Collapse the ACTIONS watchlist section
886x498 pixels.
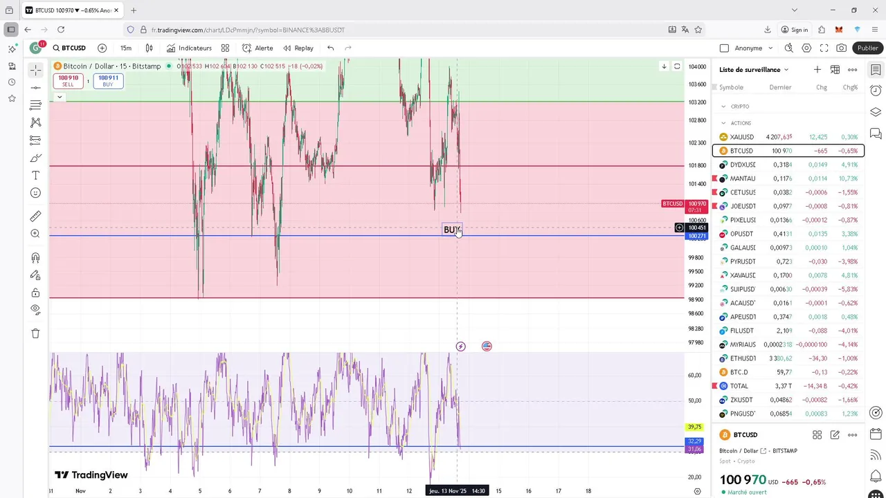tap(723, 123)
